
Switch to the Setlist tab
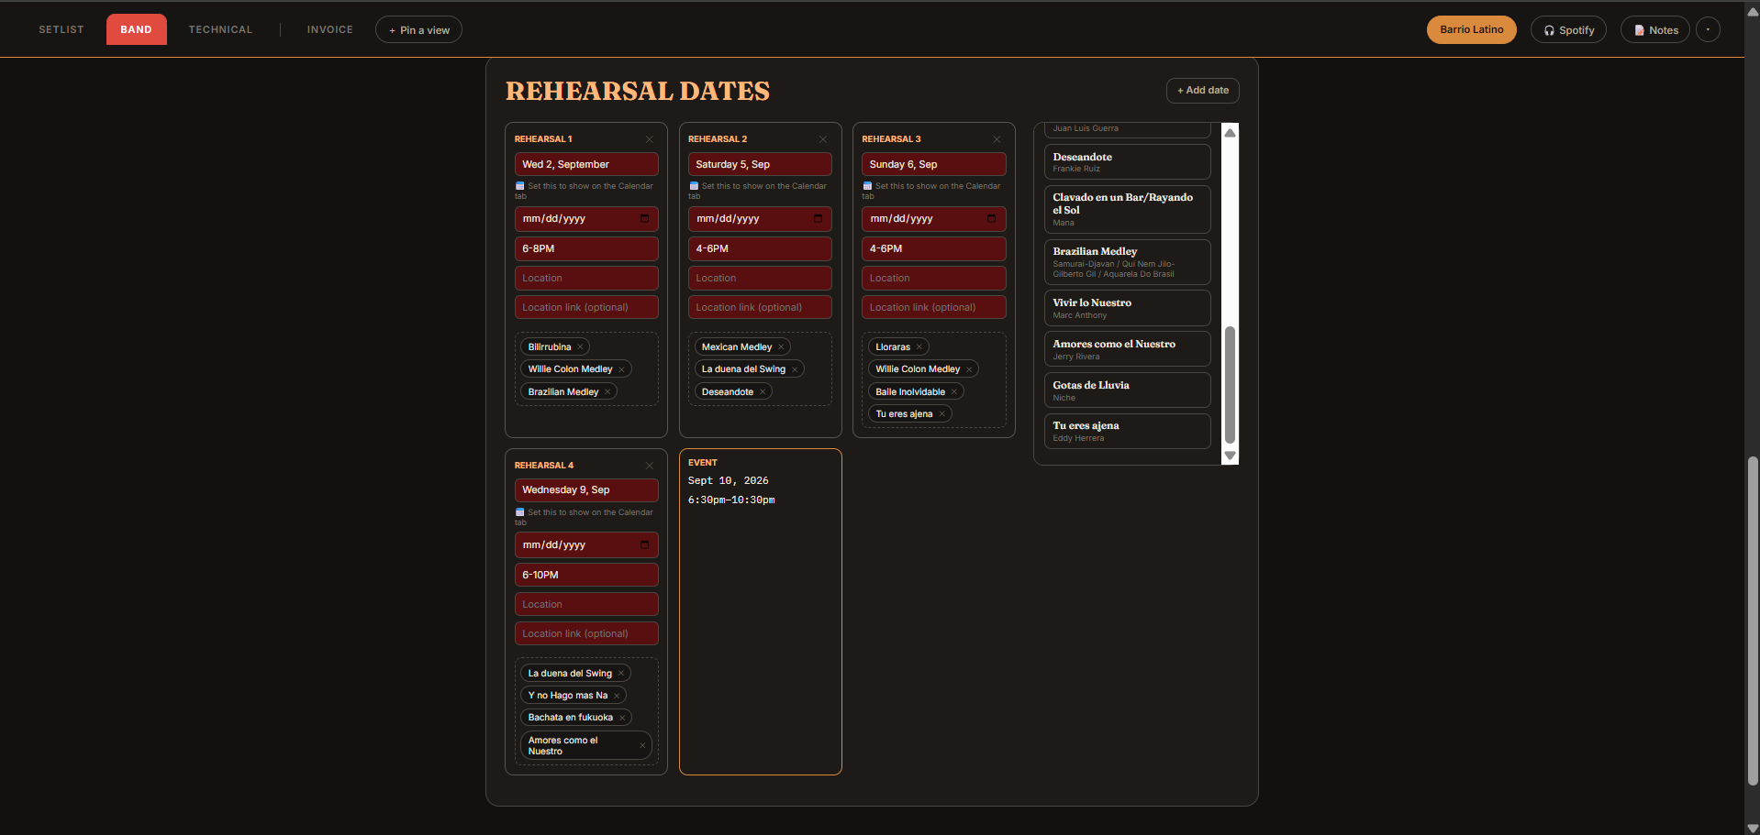(x=61, y=30)
